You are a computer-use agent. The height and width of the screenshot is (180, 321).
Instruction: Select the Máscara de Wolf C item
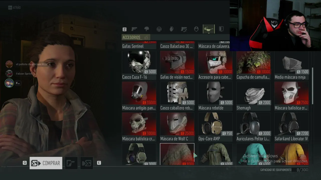(177, 127)
